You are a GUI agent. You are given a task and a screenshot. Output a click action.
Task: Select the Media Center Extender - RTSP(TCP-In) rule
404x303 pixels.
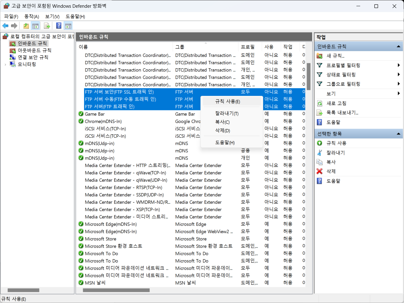coord(124,187)
